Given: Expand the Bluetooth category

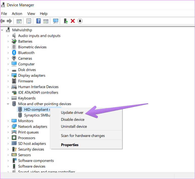Looking at the screenshot, I should coord(8,53).
